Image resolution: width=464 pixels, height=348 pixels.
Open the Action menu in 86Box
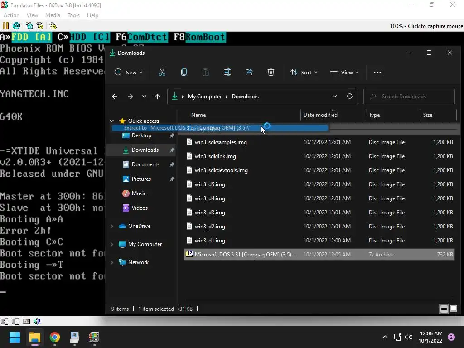coord(11,15)
